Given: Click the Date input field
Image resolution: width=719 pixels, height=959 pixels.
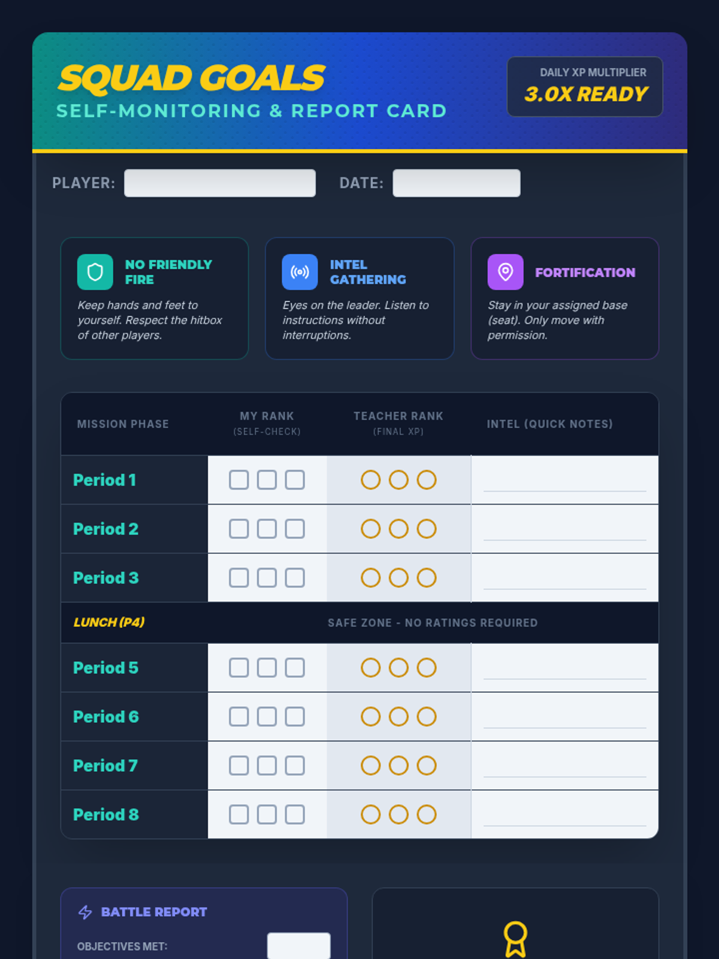Looking at the screenshot, I should pos(457,183).
